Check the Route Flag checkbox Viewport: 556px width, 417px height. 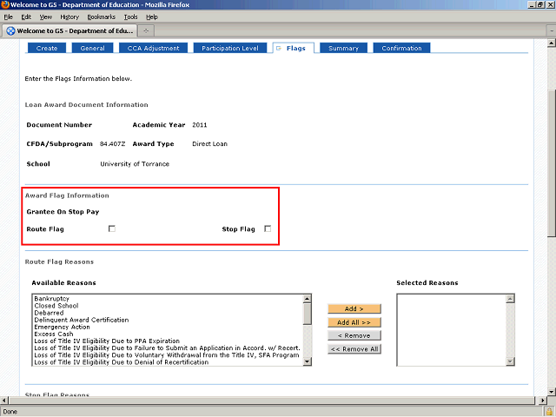coord(112,228)
